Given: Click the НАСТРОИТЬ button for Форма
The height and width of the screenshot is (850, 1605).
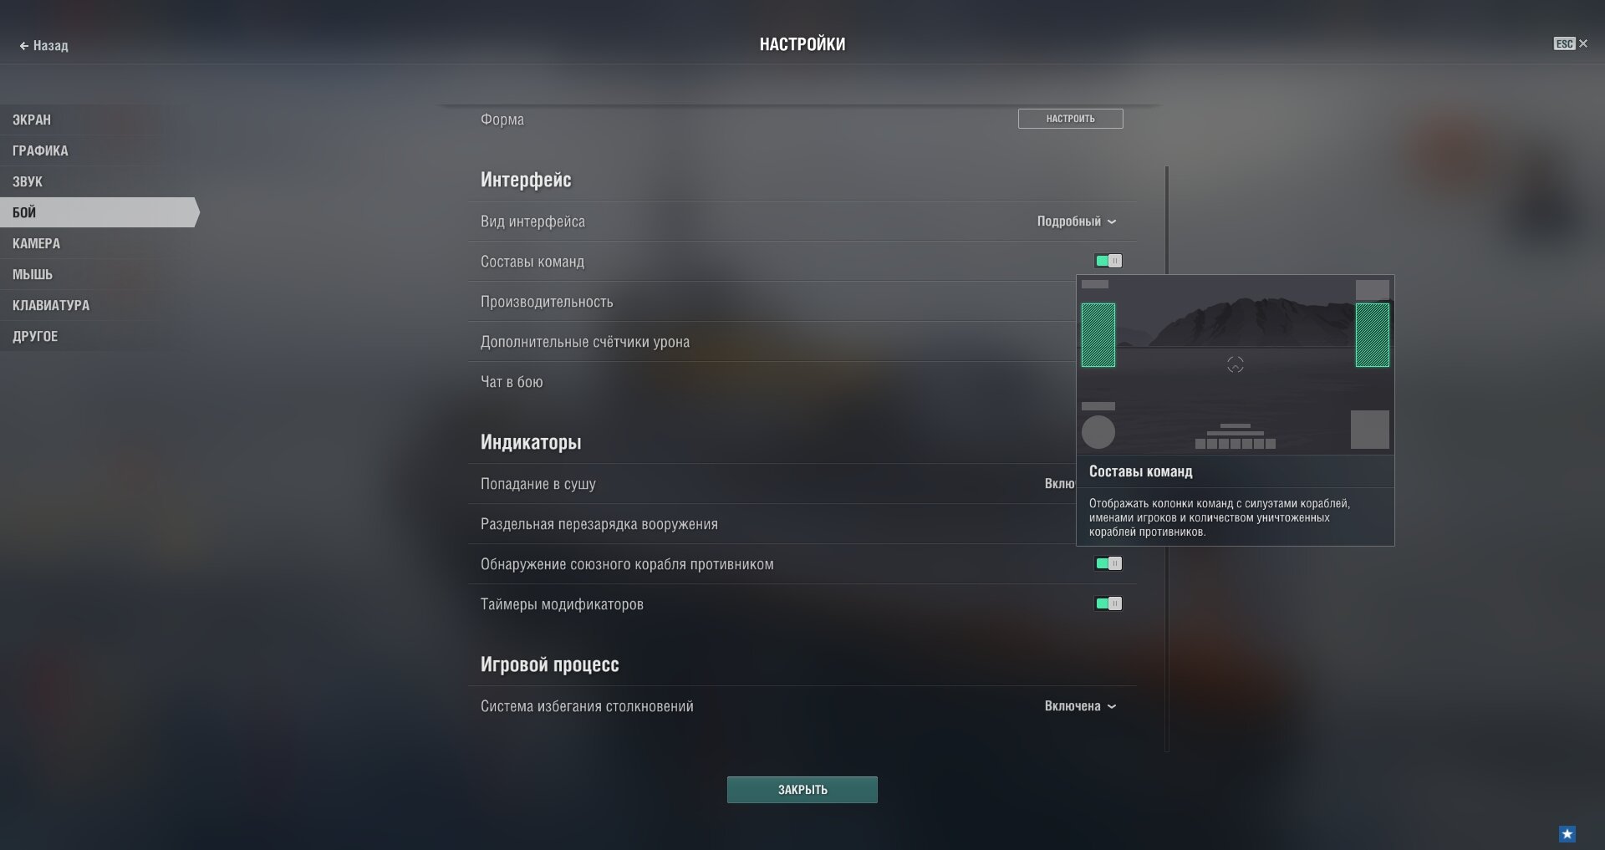Looking at the screenshot, I should (x=1070, y=119).
